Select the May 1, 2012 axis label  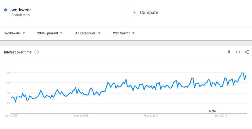pos(151,116)
